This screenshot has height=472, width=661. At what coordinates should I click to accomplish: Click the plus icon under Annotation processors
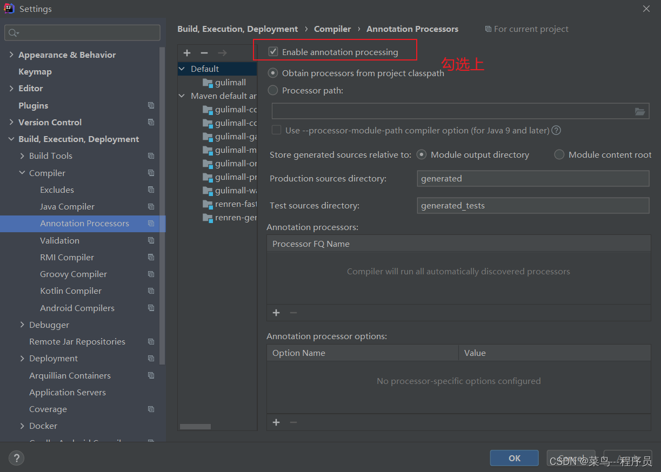coord(276,313)
